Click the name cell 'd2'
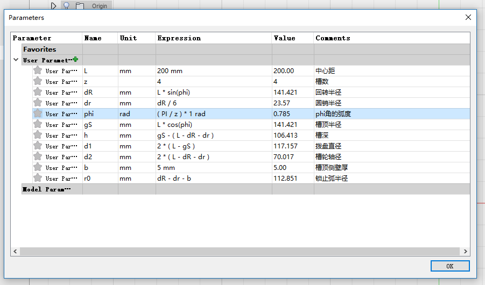The width and height of the screenshot is (485, 285). 100,156
